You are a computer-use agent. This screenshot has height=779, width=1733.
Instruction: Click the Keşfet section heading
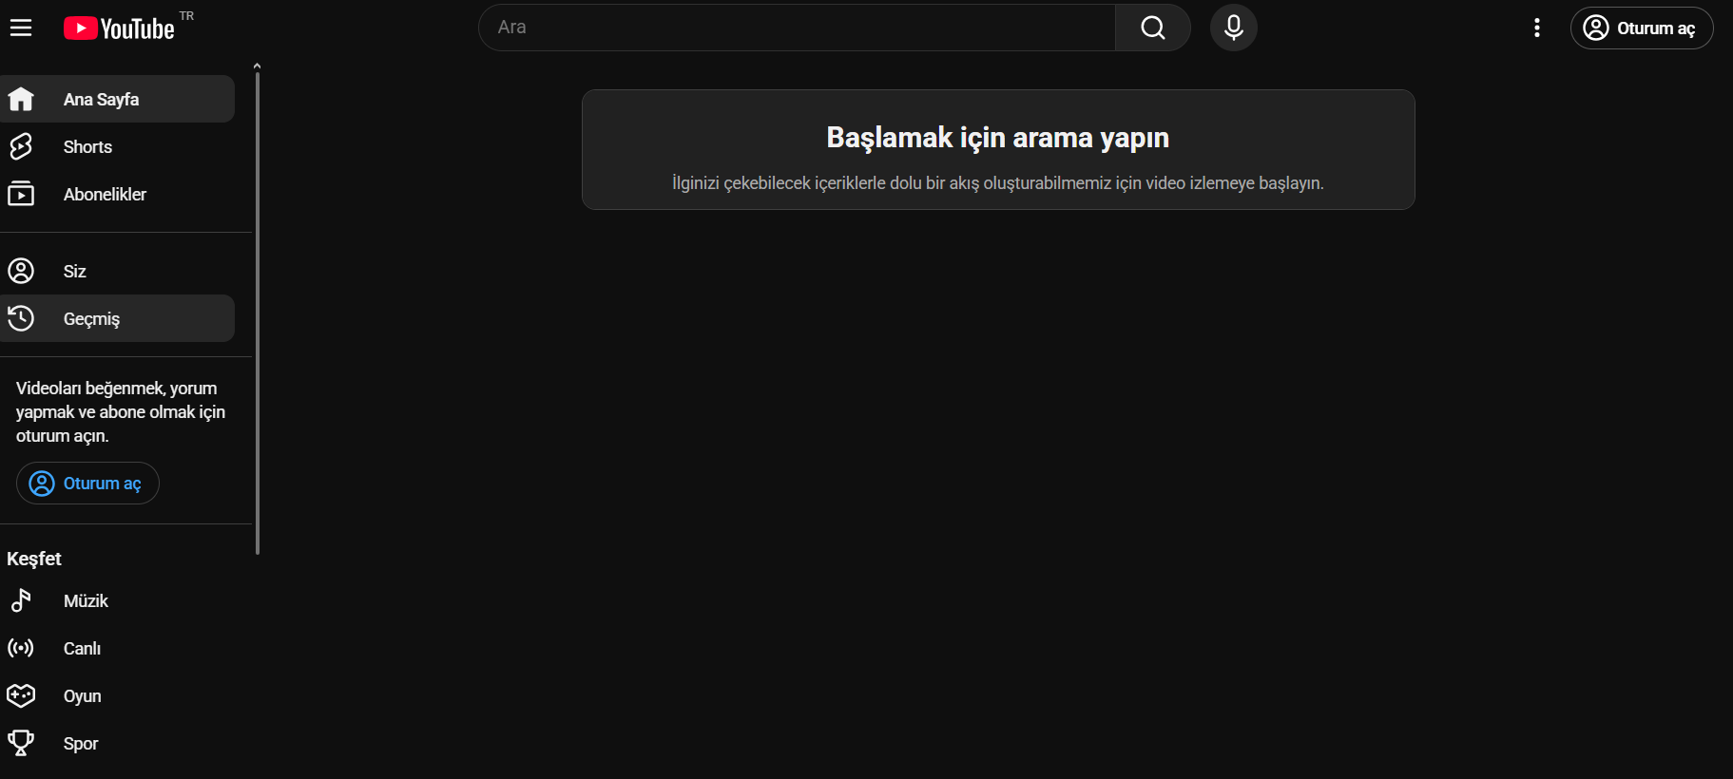(x=34, y=559)
